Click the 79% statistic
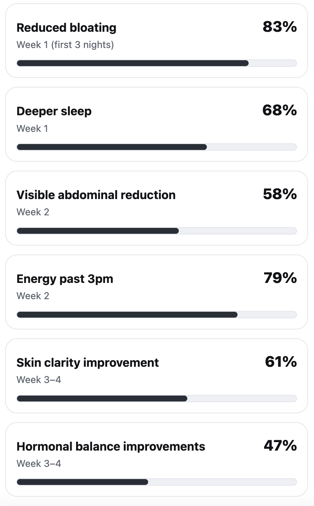 pos(280,278)
